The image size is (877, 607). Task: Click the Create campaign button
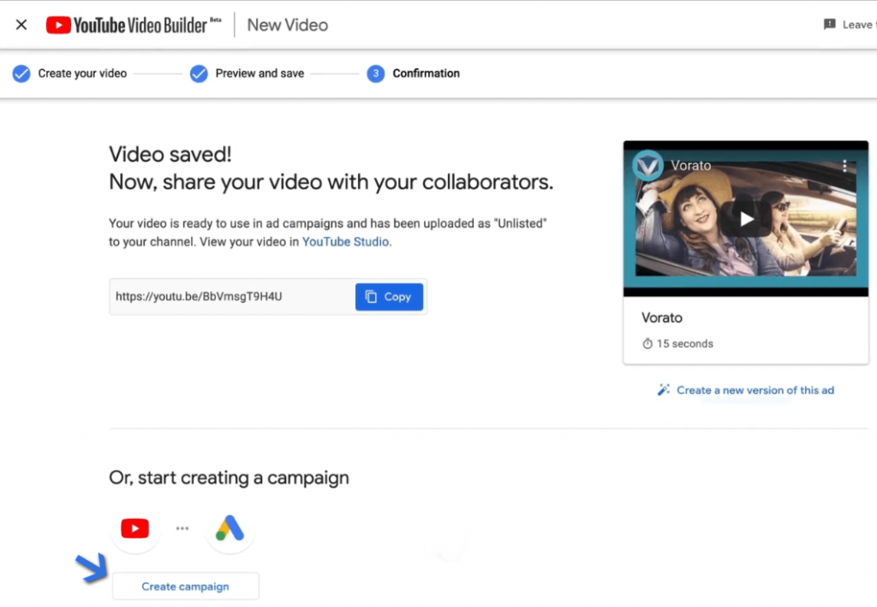186,586
